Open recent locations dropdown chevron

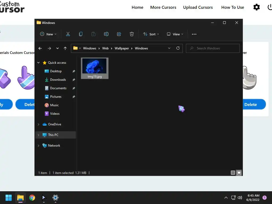57,48
